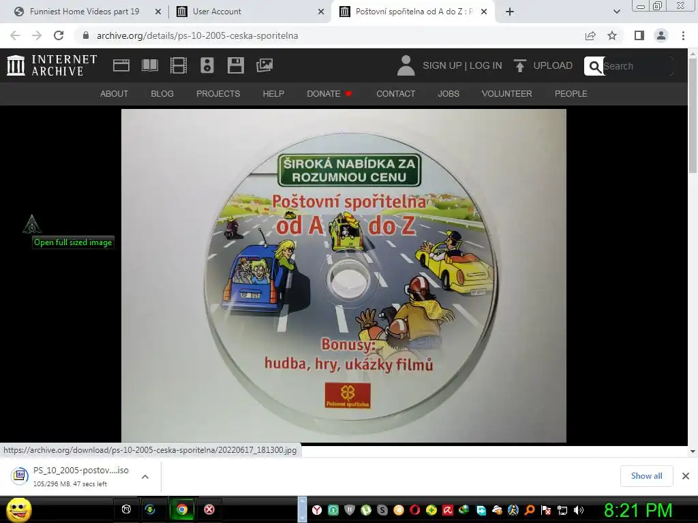Focus the Search input field
The width and height of the screenshot is (698, 523).
coord(637,66)
